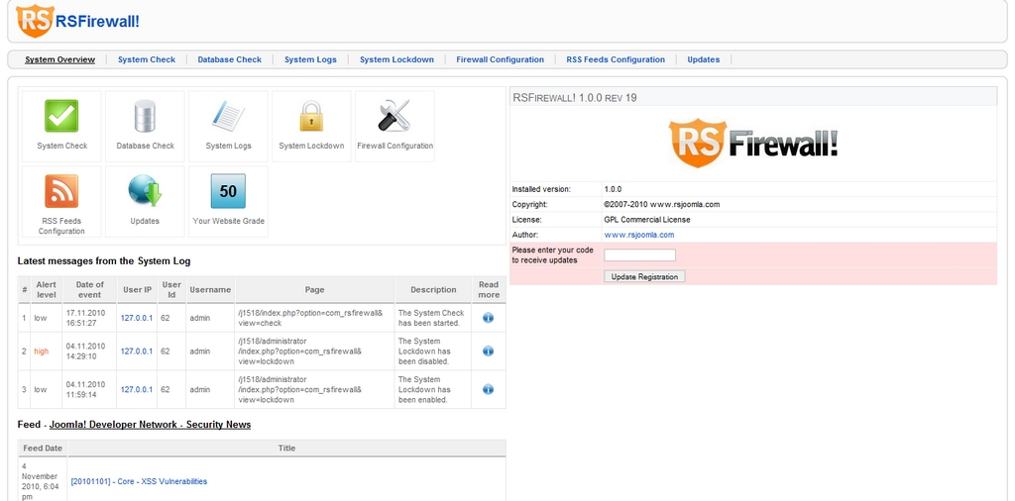Click 127.0.0.1 link in log row 2
Image resolution: width=1015 pixels, height=501 pixels.
coord(137,351)
